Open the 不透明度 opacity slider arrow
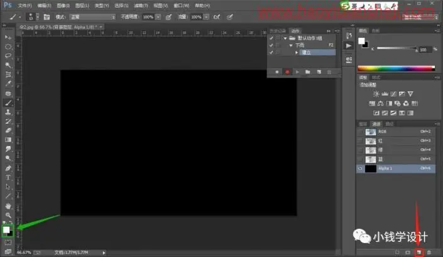Image resolution: width=443 pixels, height=257 pixels. click(x=158, y=17)
